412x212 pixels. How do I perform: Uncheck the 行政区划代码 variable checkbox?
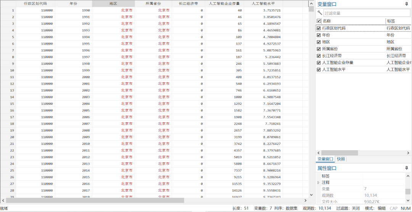(x=319, y=28)
